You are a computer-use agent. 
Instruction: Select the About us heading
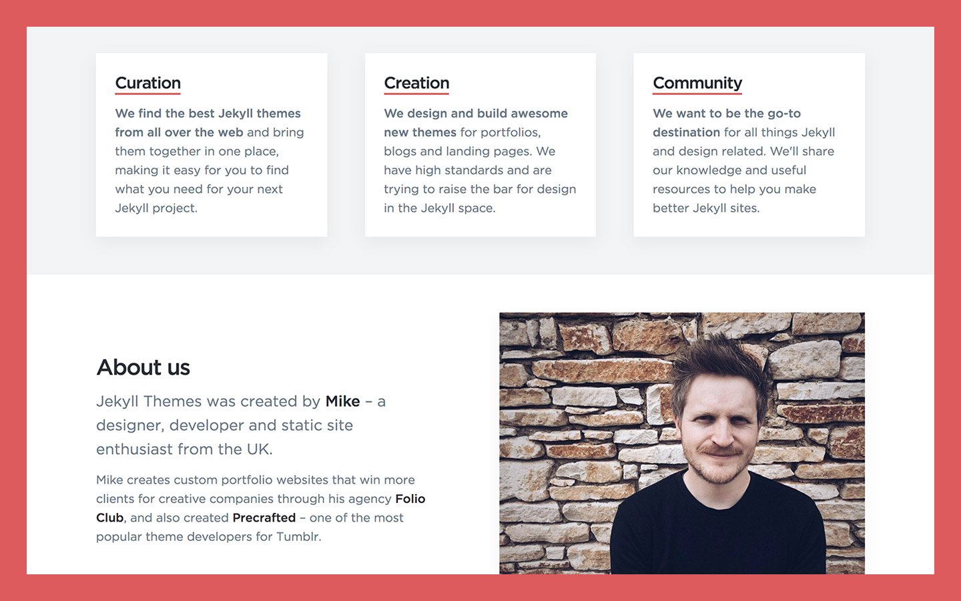click(x=143, y=367)
